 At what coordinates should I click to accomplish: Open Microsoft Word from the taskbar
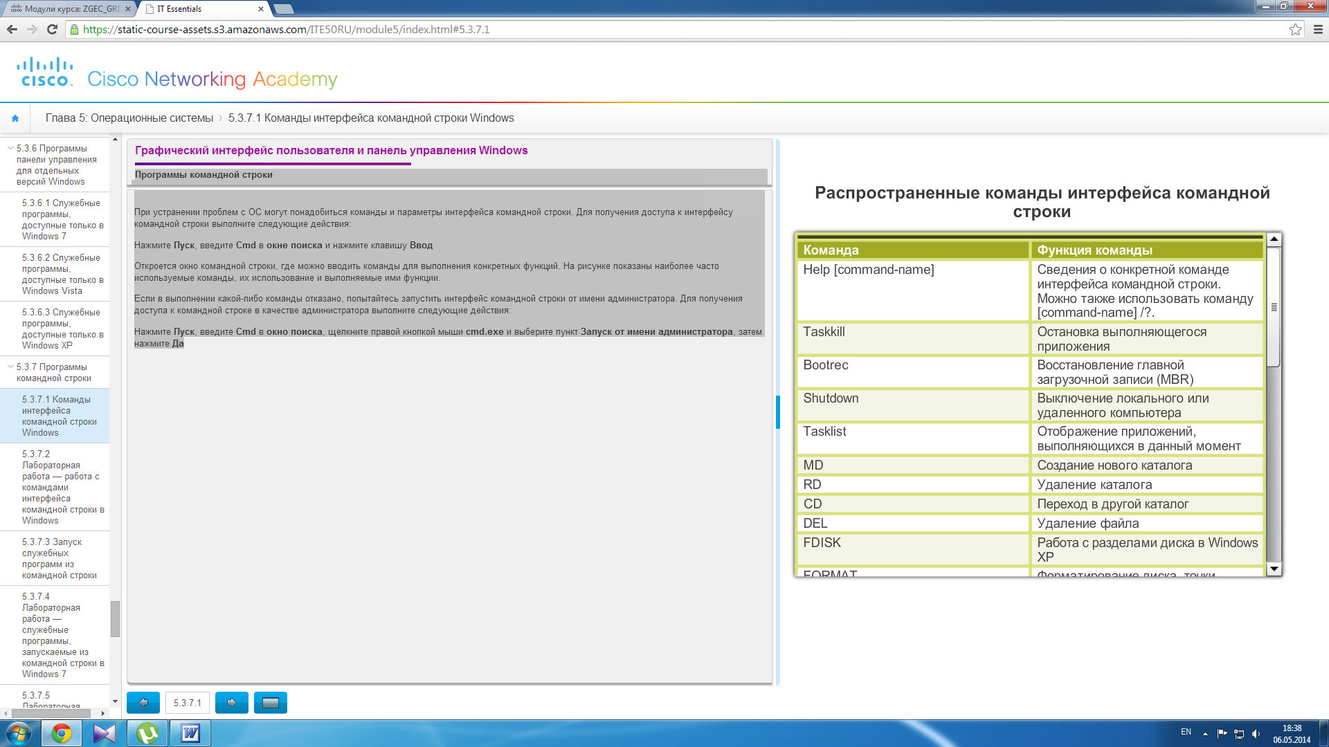point(190,733)
